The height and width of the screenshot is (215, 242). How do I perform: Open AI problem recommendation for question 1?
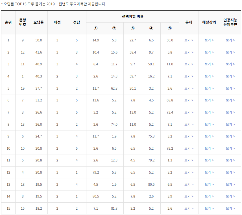230,76
